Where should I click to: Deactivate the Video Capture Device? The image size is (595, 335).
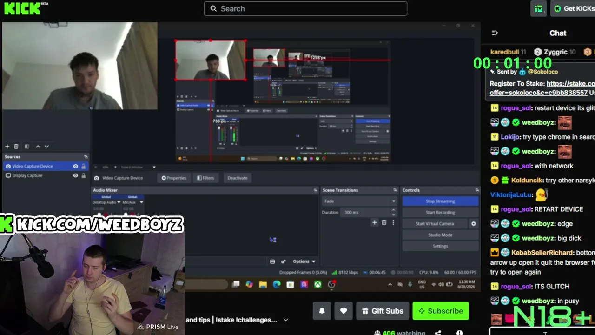tap(237, 178)
